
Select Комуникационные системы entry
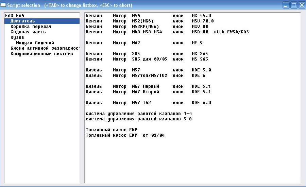pyautogui.click(x=41, y=54)
